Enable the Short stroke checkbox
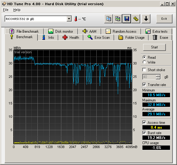This screenshot has height=165, width=177. [144, 70]
